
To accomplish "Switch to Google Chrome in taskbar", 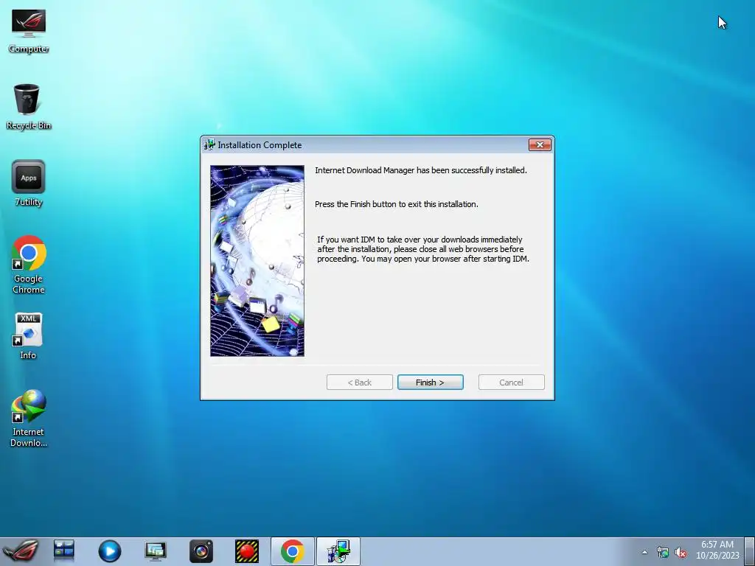I will (292, 551).
